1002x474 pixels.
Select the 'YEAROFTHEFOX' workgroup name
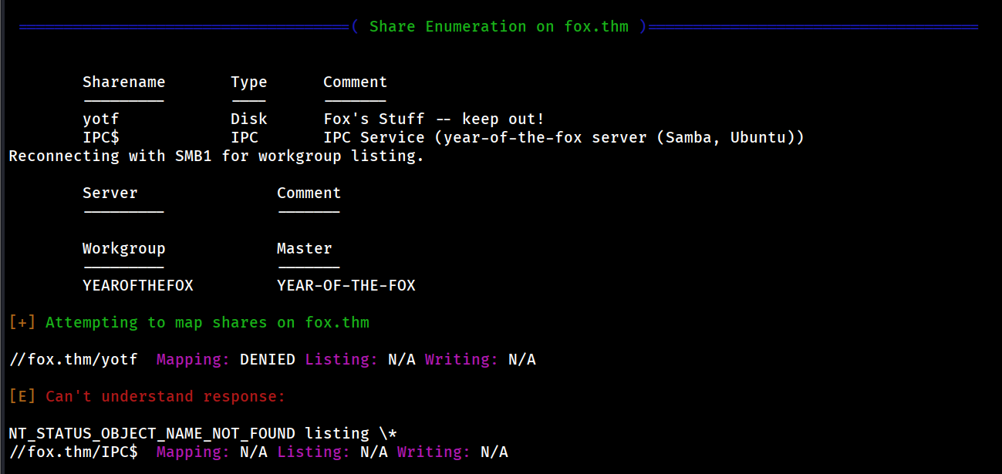pyautogui.click(x=138, y=286)
